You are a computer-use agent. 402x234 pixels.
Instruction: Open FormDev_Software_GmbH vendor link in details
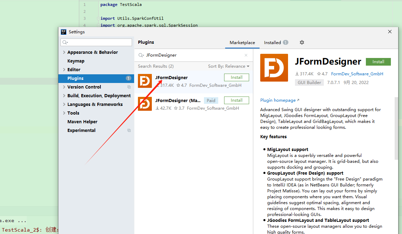click(357, 74)
